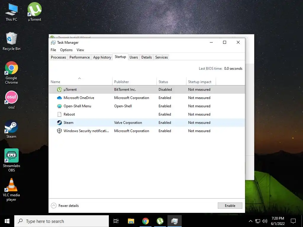Click the Task Manager taskbar button
Viewport: 303px width, 227px height.
point(175,221)
